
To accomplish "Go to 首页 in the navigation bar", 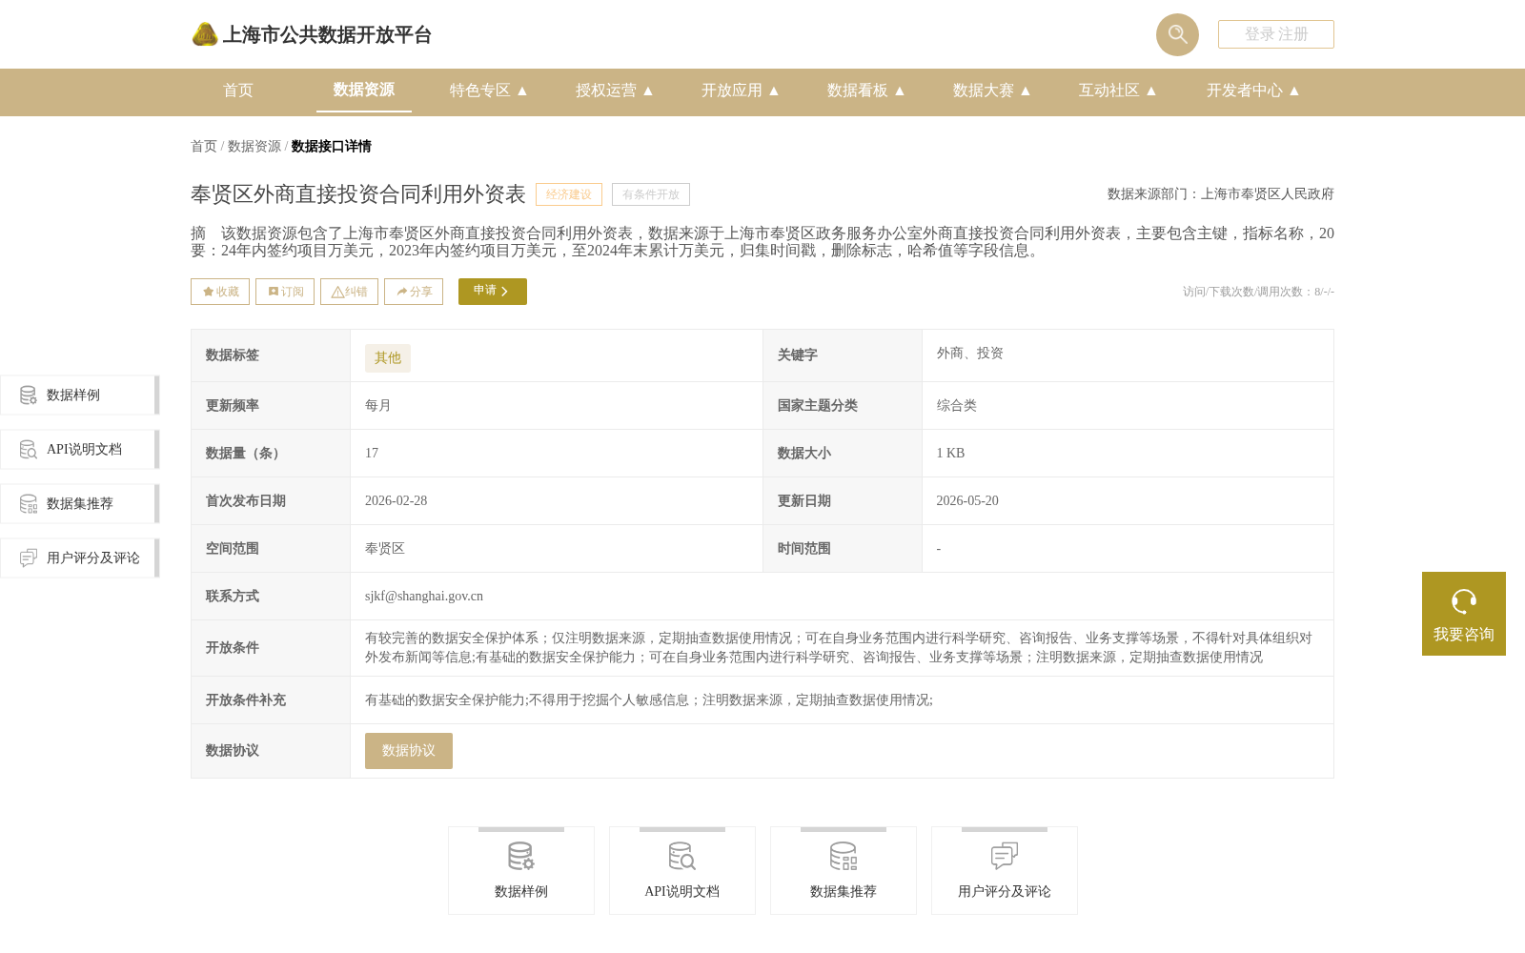I will [238, 91].
